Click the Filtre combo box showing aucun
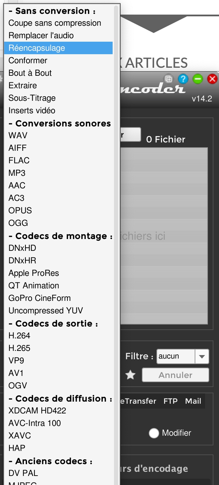The width and height of the screenshot is (219, 485). pos(176,356)
